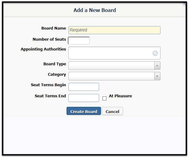Select the Seat Terms Begin date field
The width and height of the screenshot is (189, 158).
84,87
